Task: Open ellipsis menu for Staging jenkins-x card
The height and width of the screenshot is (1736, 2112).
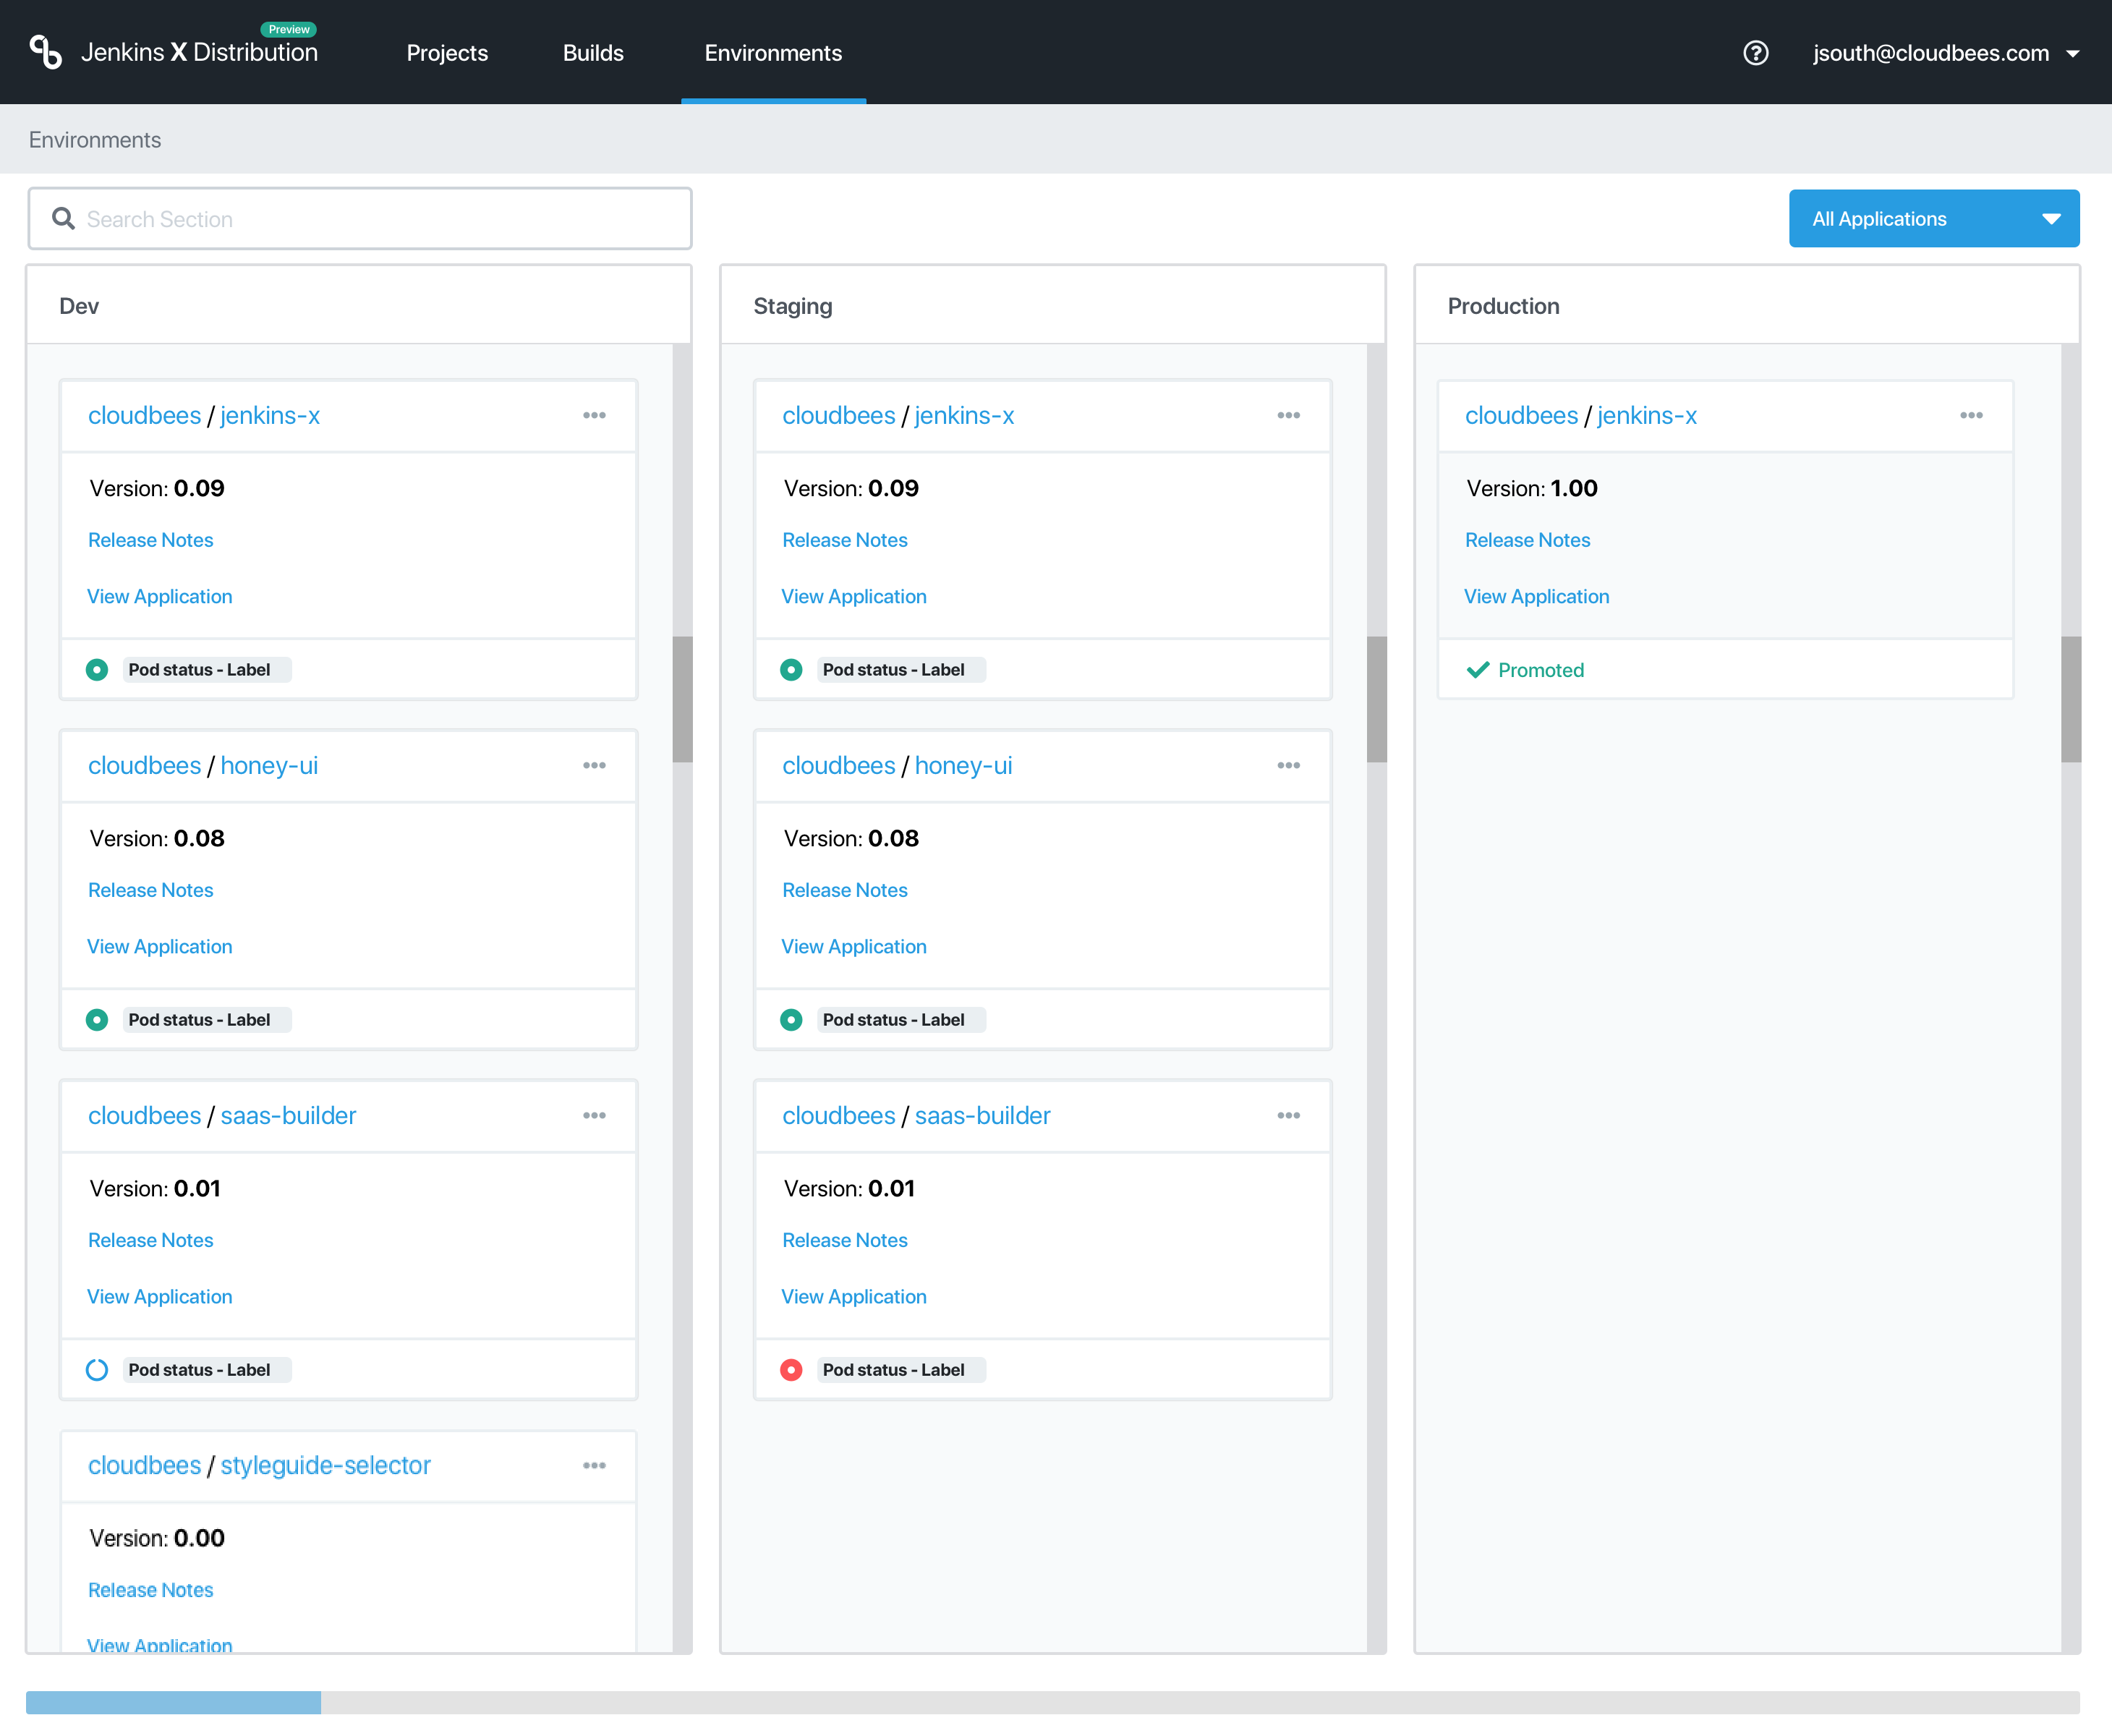Action: click(1288, 415)
